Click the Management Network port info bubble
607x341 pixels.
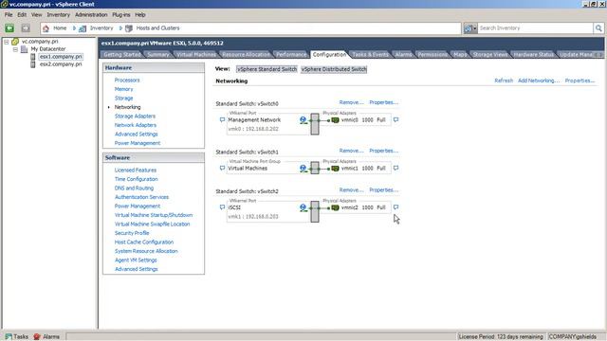tap(222, 120)
